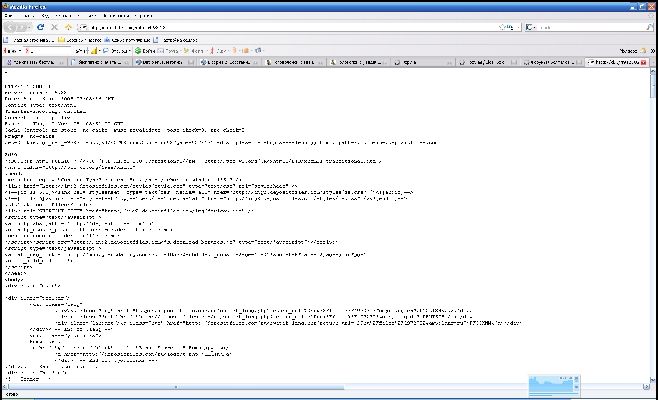The width and height of the screenshot is (658, 400).
Task: Expand the Отзывы dropdown arrow
Action: pos(130,51)
